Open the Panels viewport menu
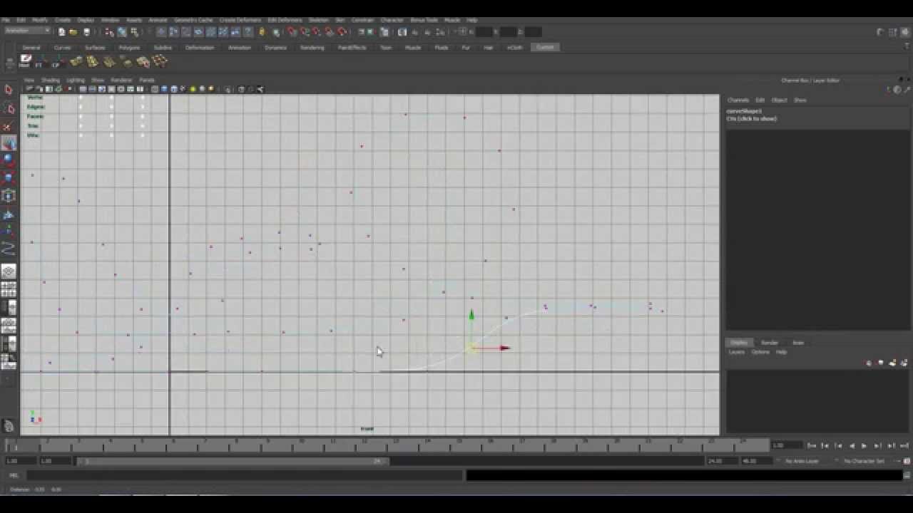The image size is (913, 513). (x=147, y=80)
